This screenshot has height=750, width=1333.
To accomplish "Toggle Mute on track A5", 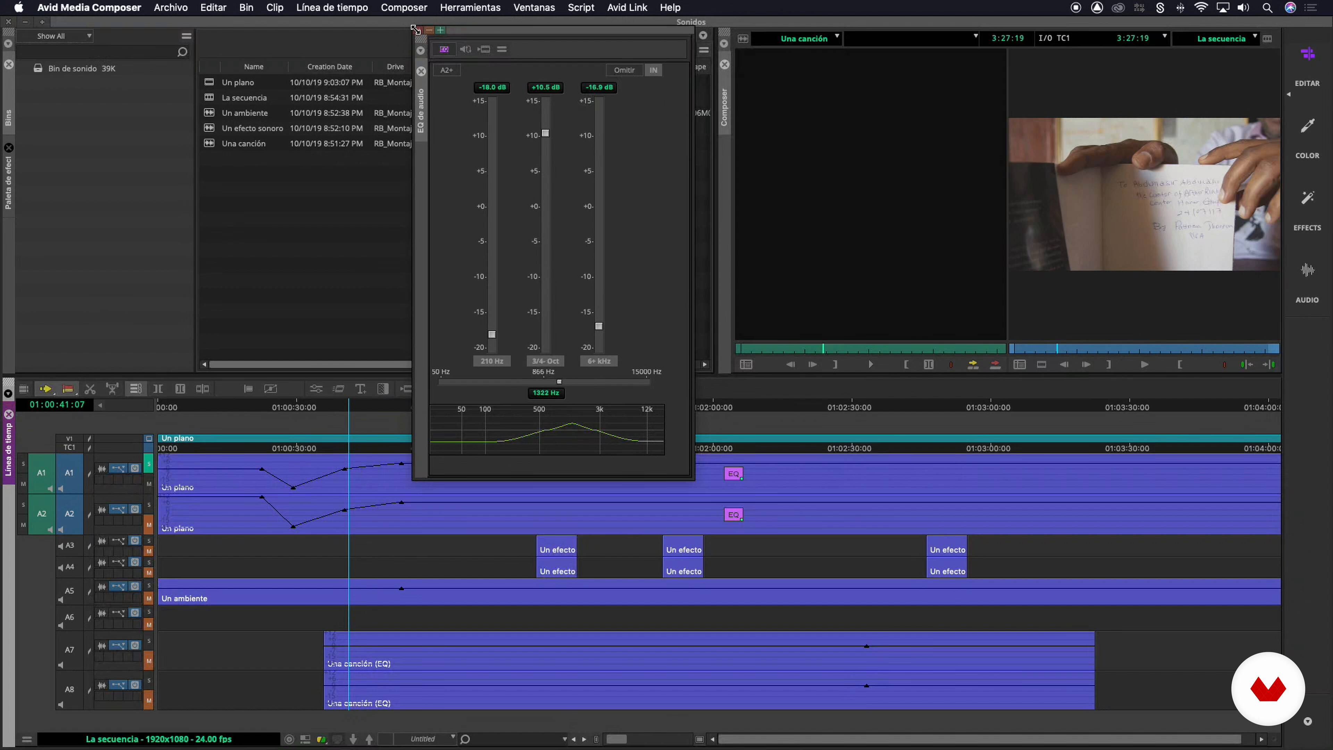I will point(149,598).
